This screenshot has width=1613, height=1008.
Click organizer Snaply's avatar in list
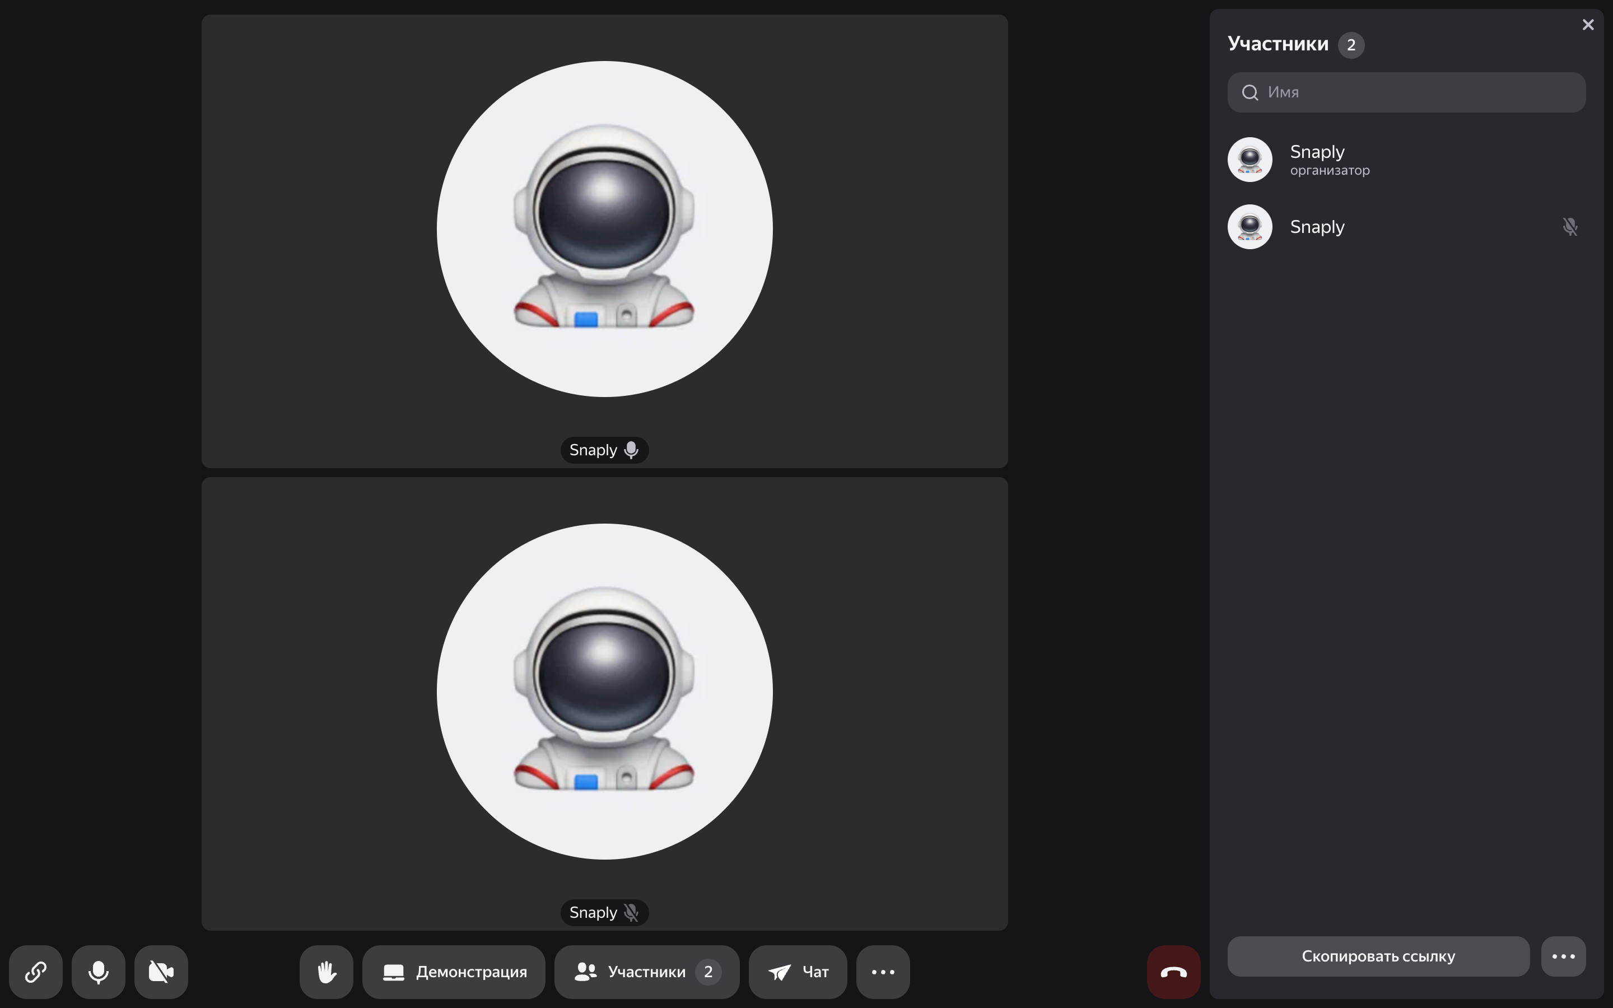pos(1250,160)
